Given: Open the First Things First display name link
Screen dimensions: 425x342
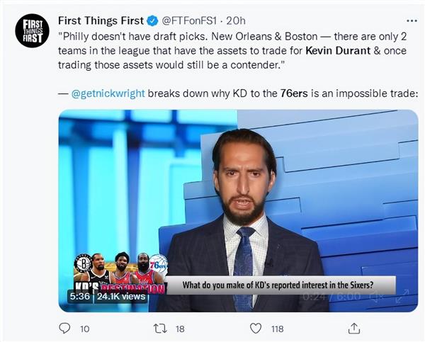Looking at the screenshot, I should click(x=100, y=21).
